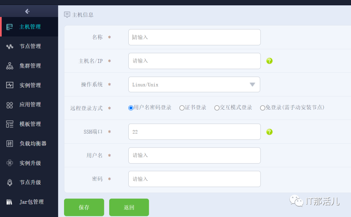
Task: Open 应用管理 menu item
Action: (x=29, y=105)
